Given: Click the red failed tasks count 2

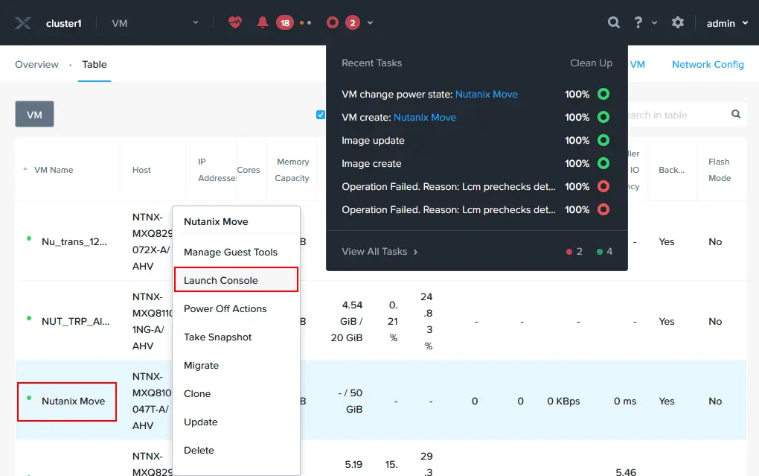Looking at the screenshot, I should [574, 252].
